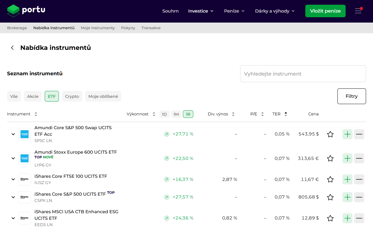Viewport: 373px width, 227px height.
Task: Click the Vložit peníze button
Action: tap(325, 11)
